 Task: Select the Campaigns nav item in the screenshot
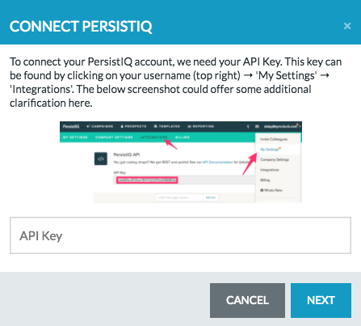pos(100,126)
